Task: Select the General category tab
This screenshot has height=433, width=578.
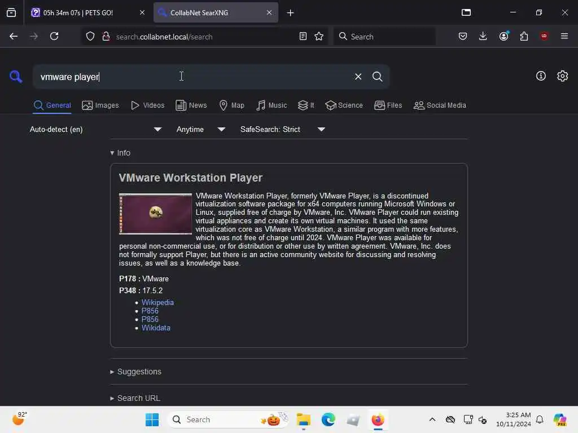Action: coord(52,105)
